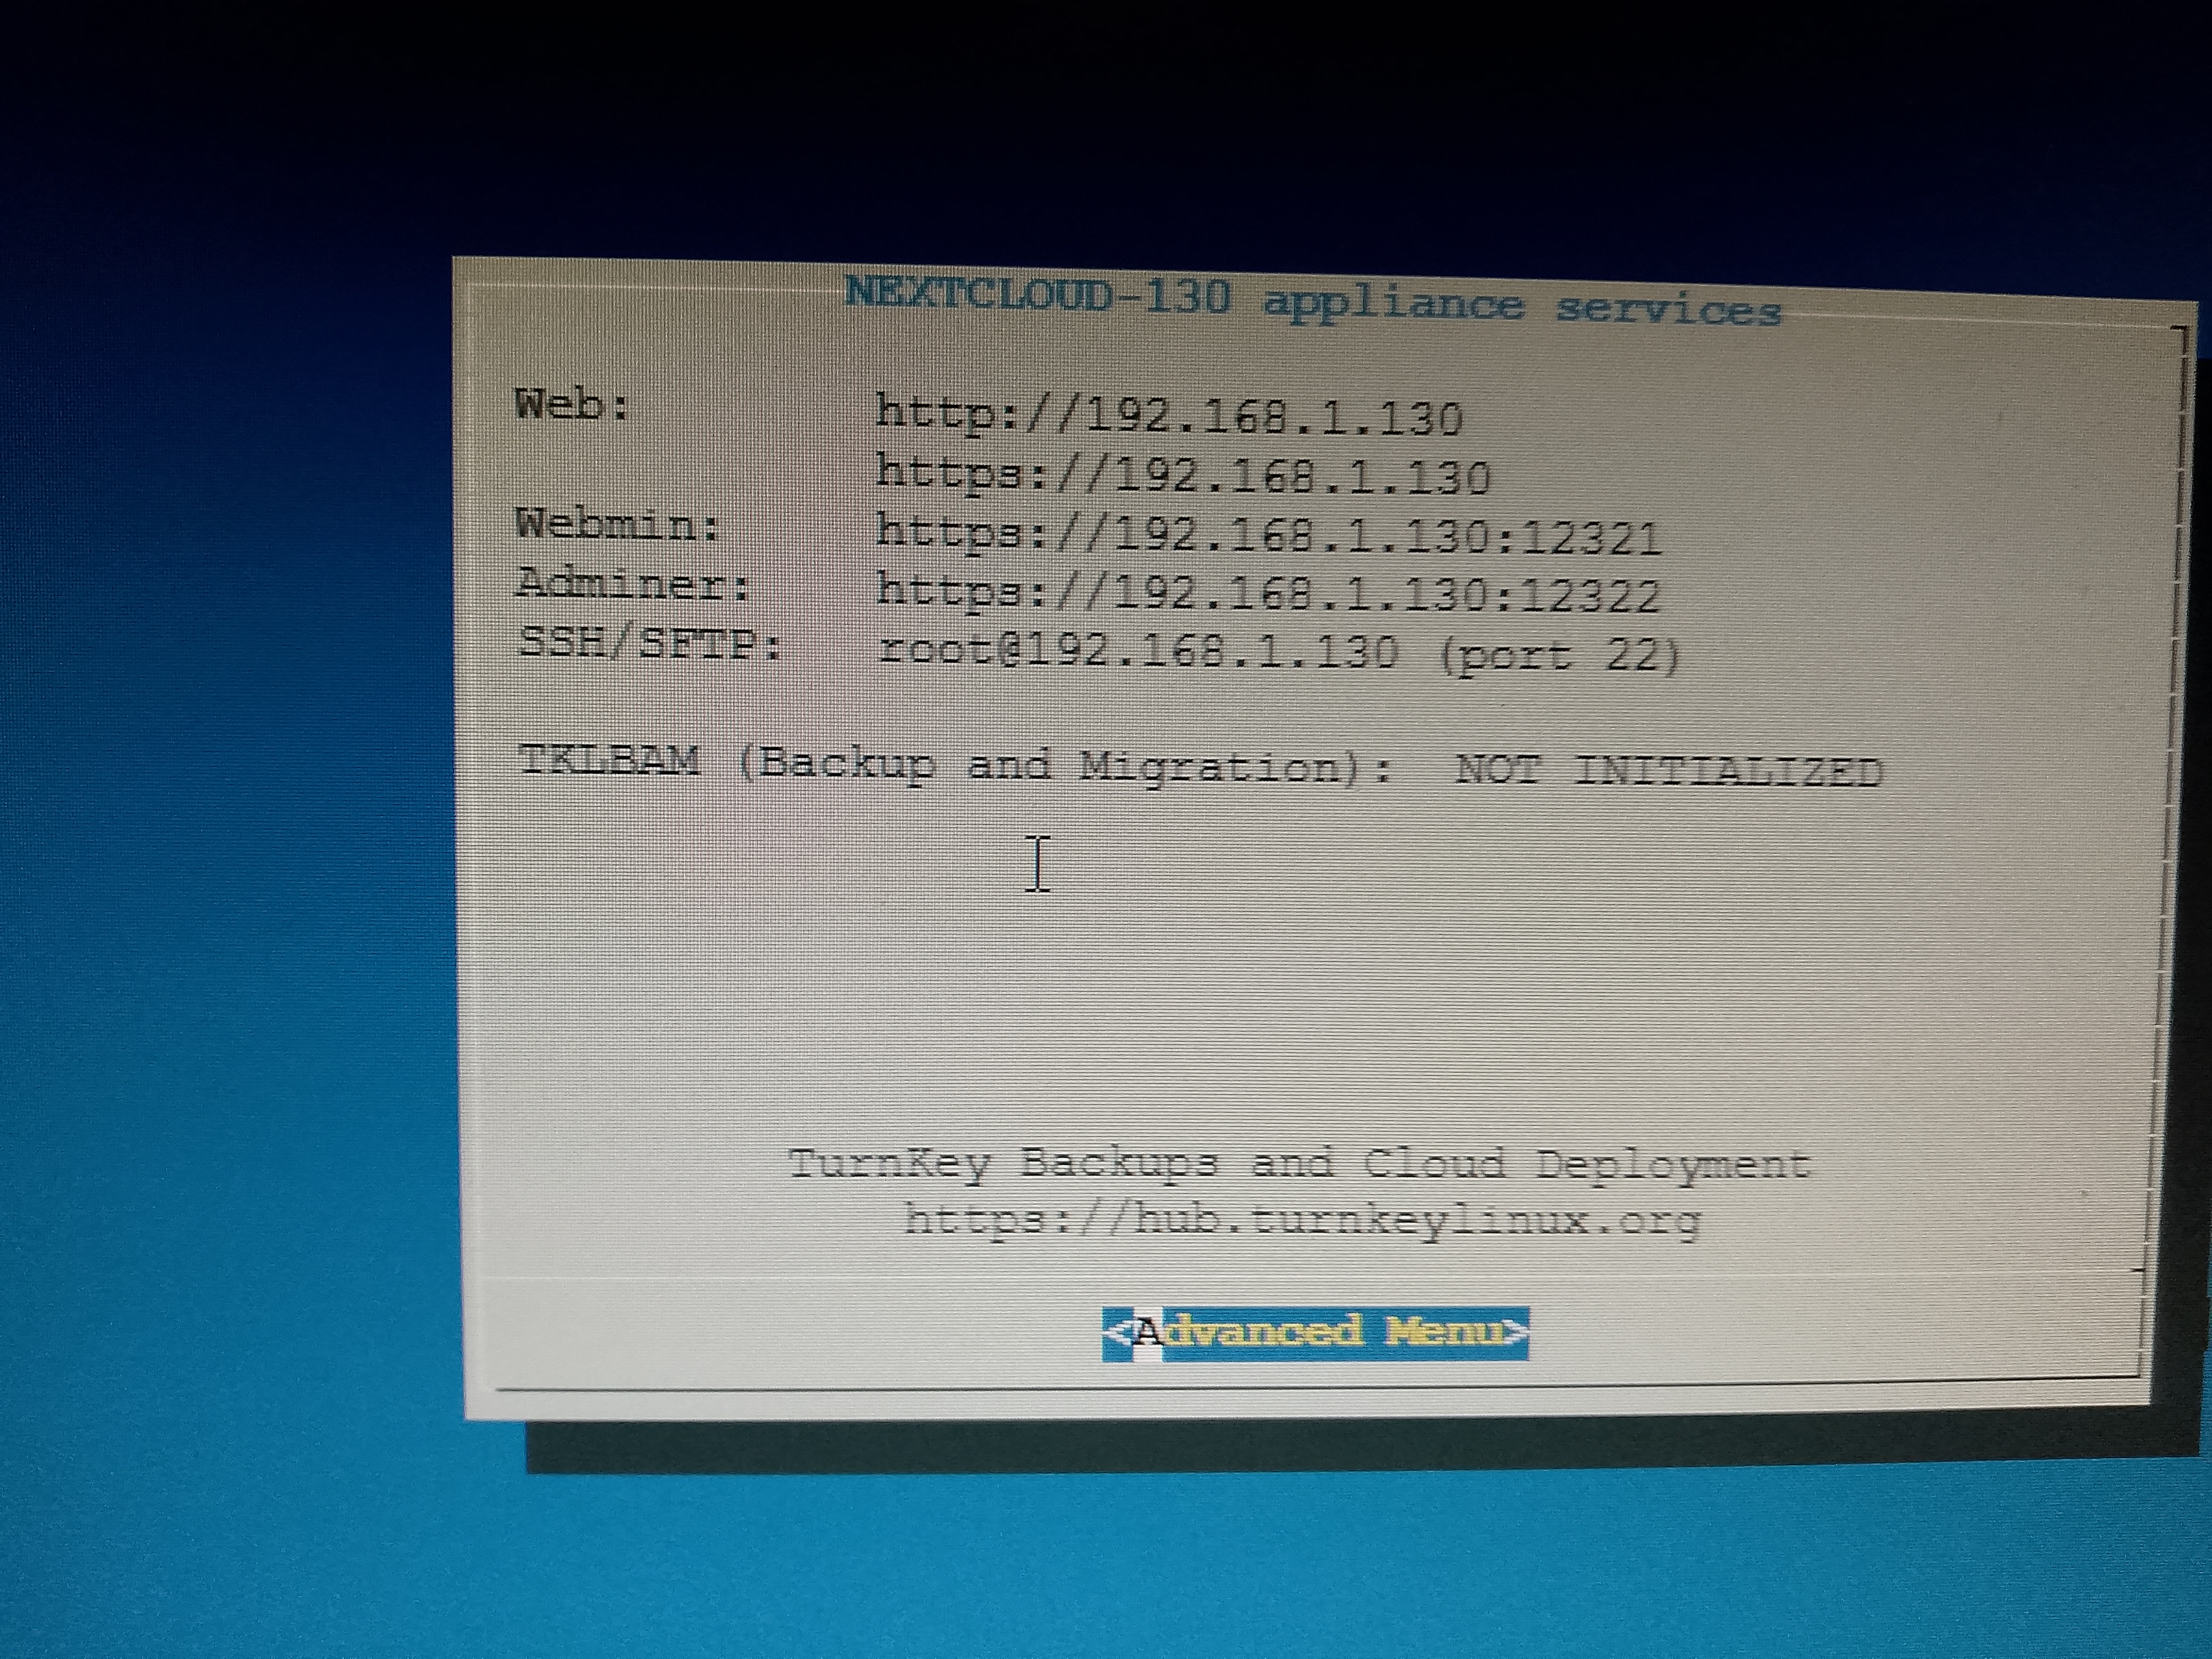
Task: Click the I-beam text cursor in the dialog
Action: (1039, 864)
